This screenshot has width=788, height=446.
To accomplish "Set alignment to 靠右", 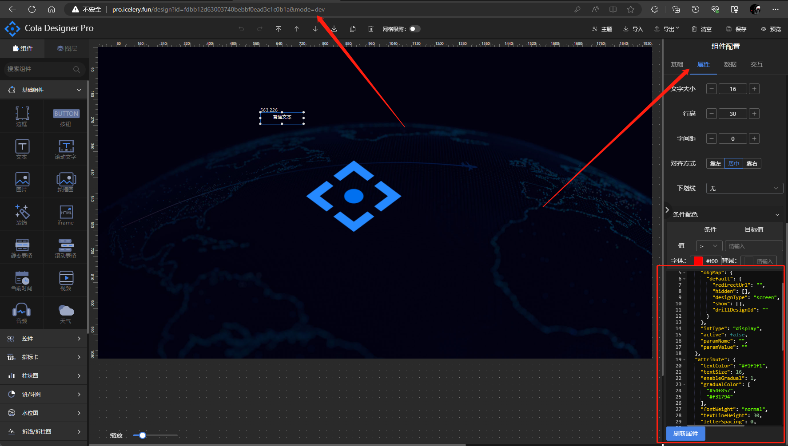I will tap(752, 163).
